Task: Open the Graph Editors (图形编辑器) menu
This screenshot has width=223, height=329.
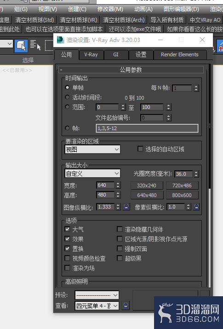Action: coord(181,9)
